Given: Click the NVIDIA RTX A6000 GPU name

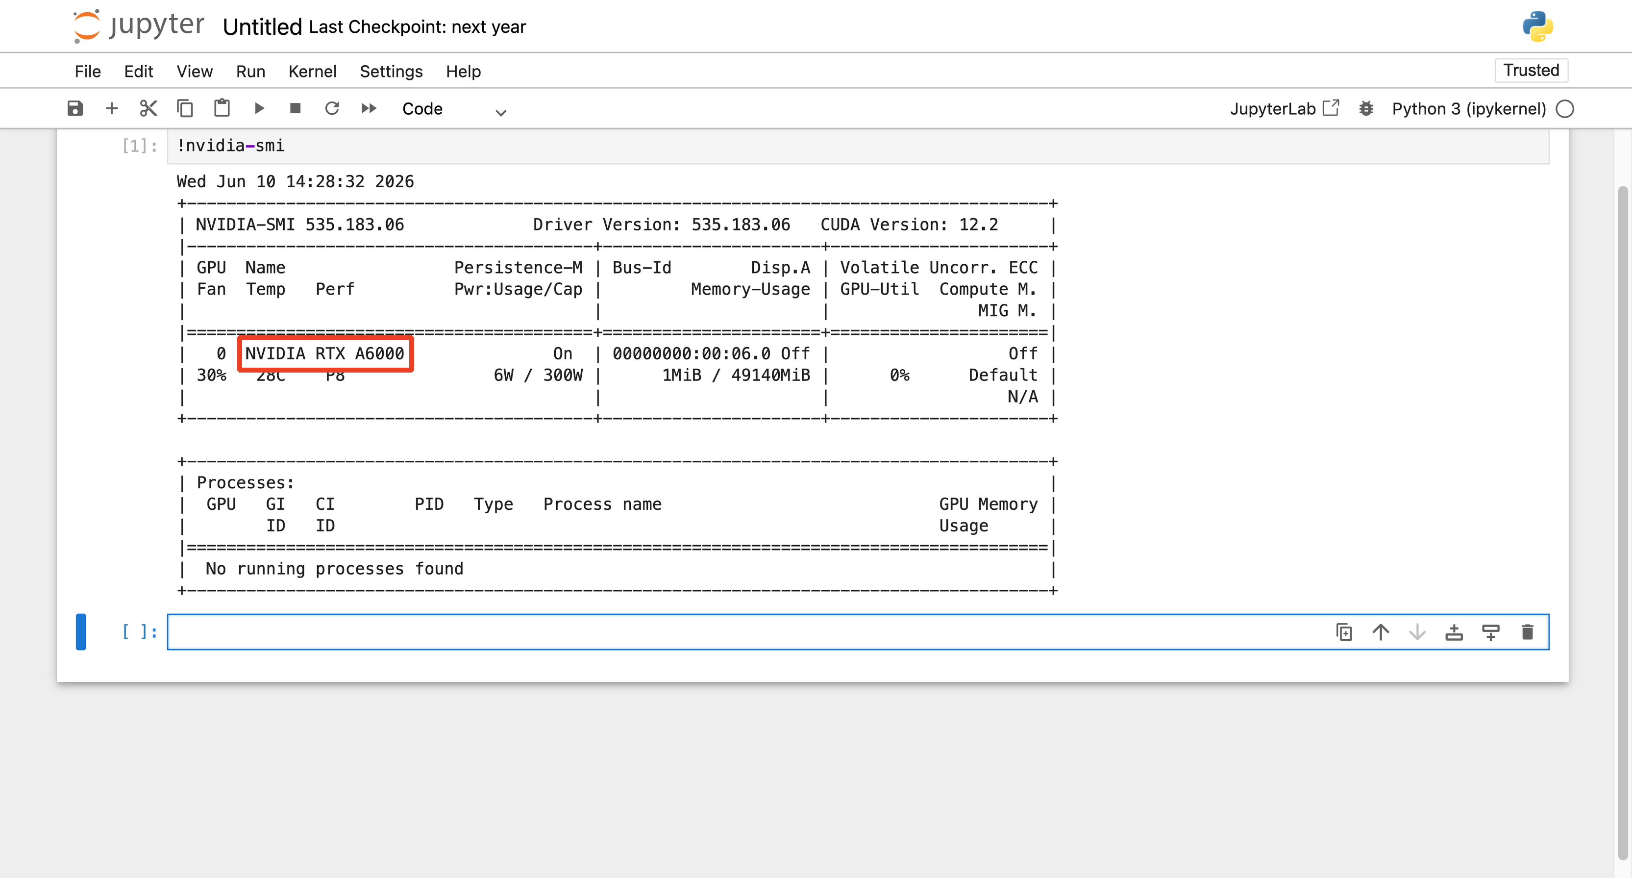Looking at the screenshot, I should pyautogui.click(x=324, y=354).
